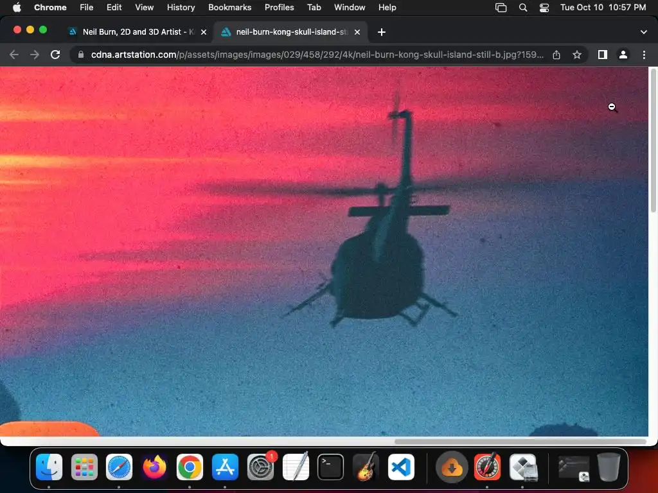Click the address bar URL

(317, 55)
